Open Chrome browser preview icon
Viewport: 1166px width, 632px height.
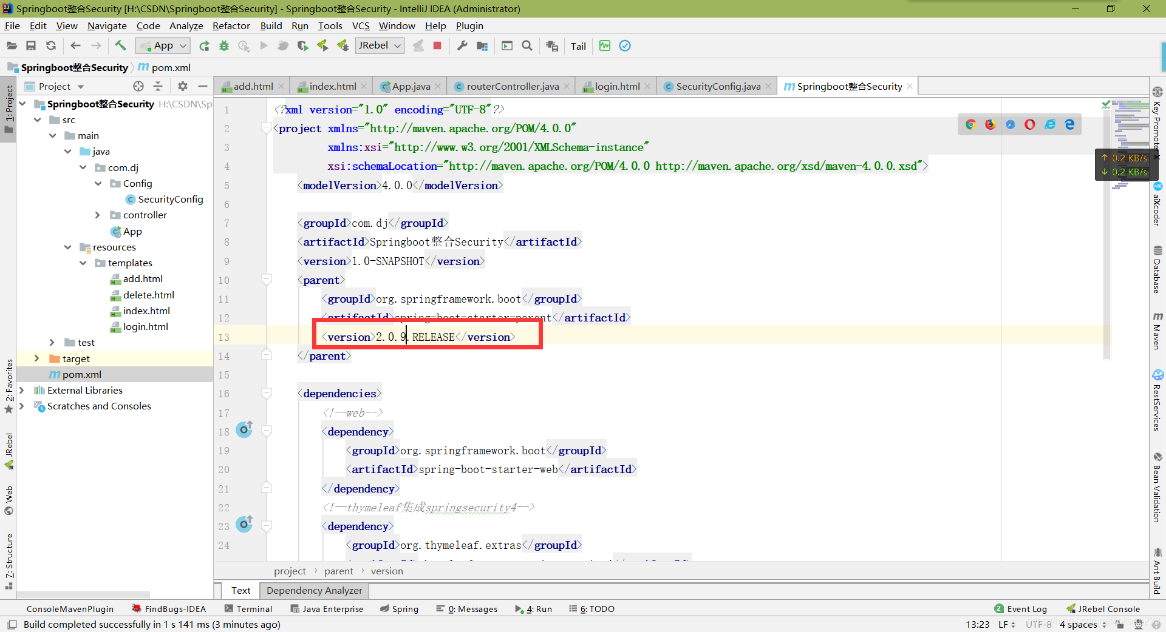[x=970, y=124]
